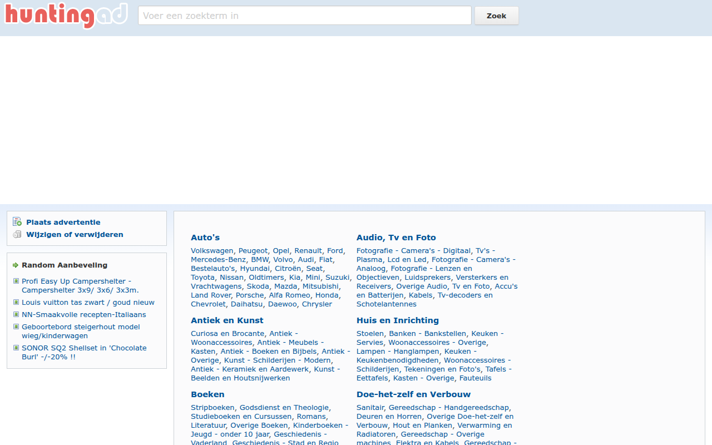Click the Wijzigen of verwijderen icon
This screenshot has height=445, width=712.
(x=17, y=234)
